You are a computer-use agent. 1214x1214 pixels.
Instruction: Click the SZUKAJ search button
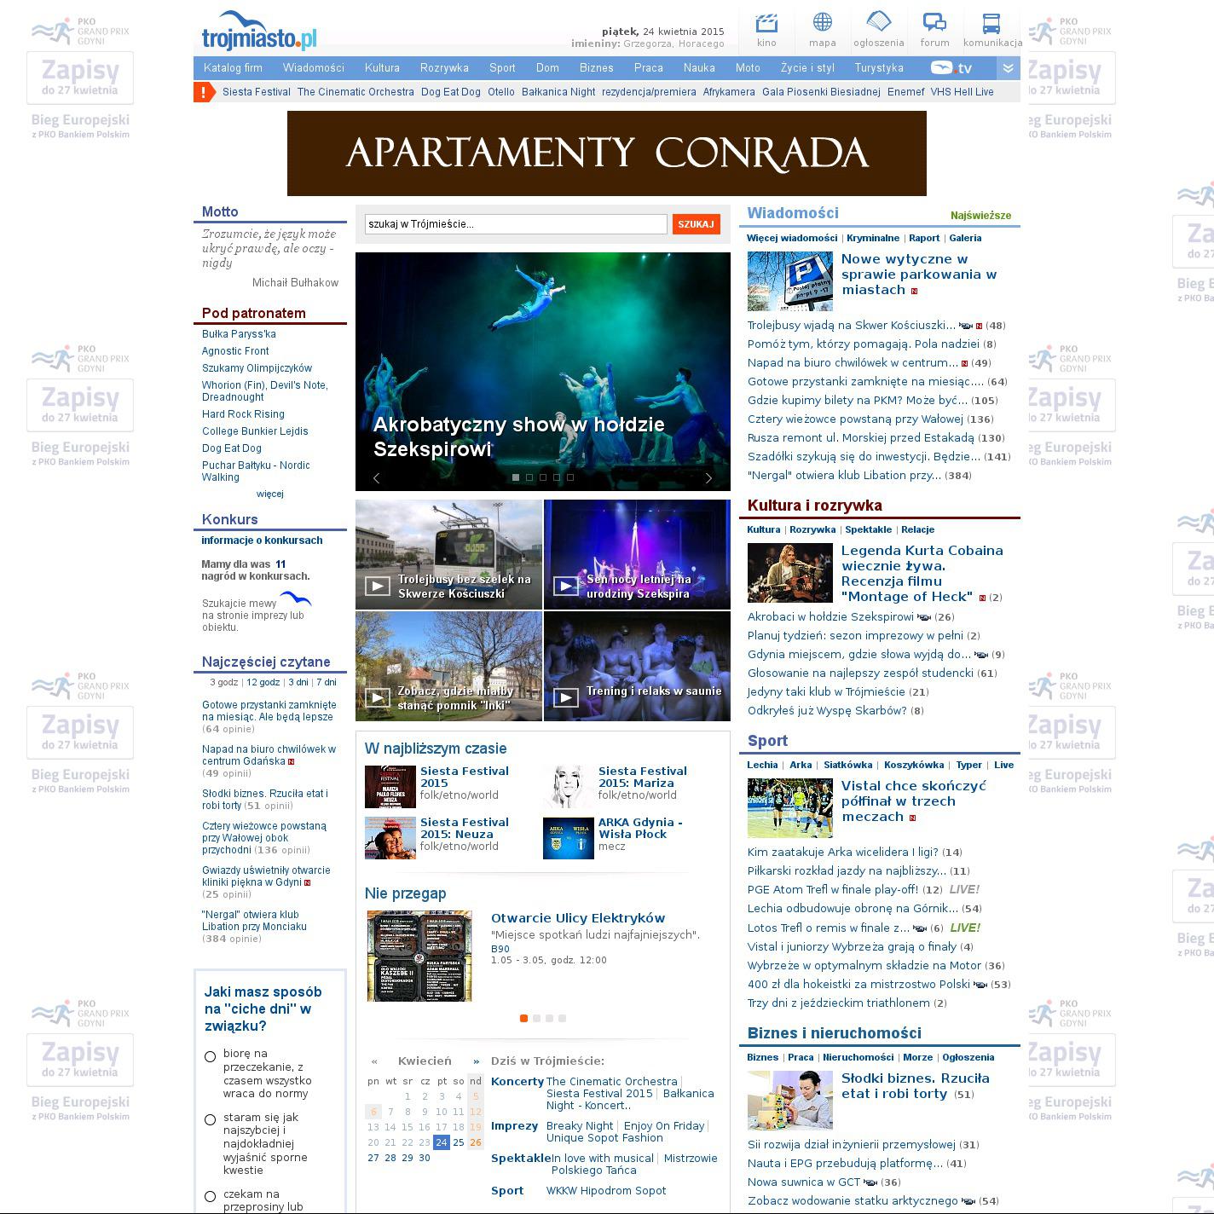pos(697,224)
